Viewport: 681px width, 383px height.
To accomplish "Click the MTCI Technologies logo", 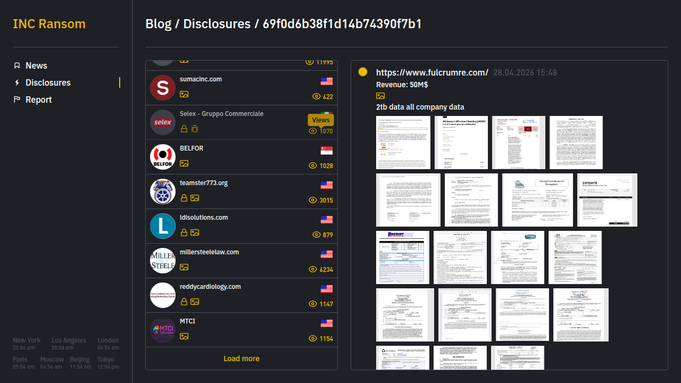I will (163, 330).
